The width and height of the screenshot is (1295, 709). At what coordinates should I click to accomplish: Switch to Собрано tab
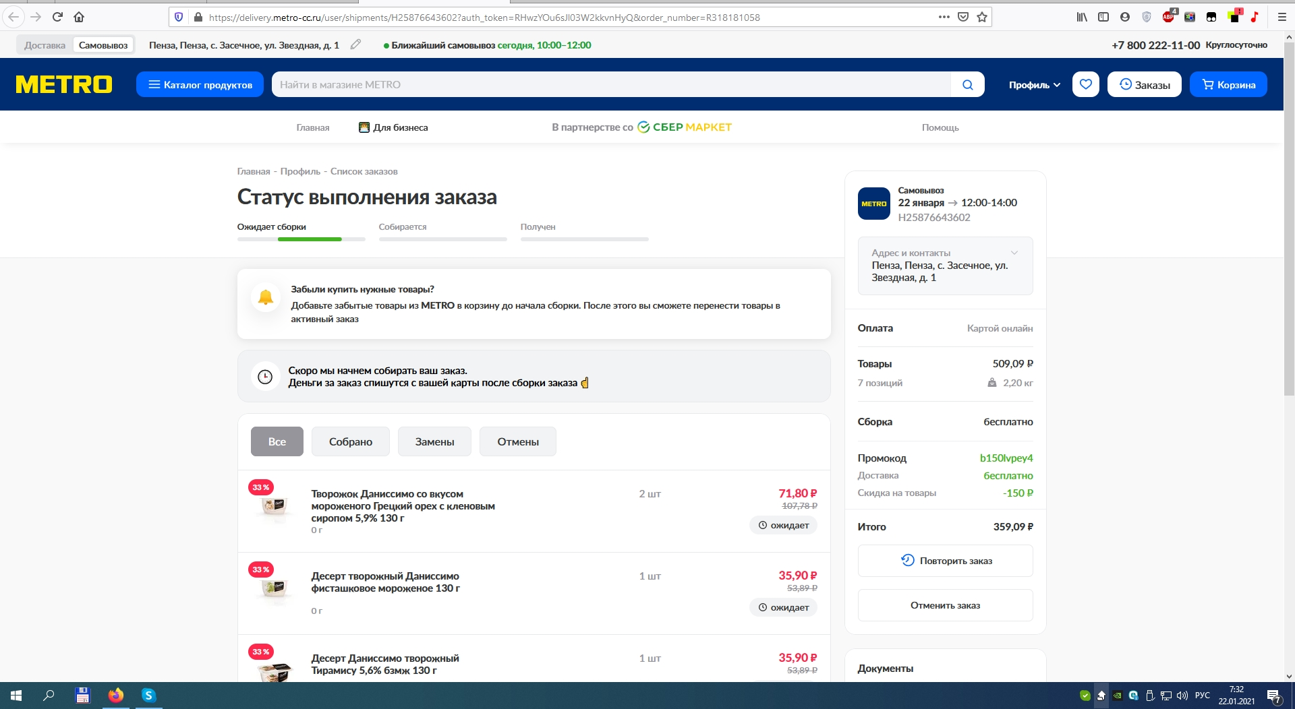(351, 441)
